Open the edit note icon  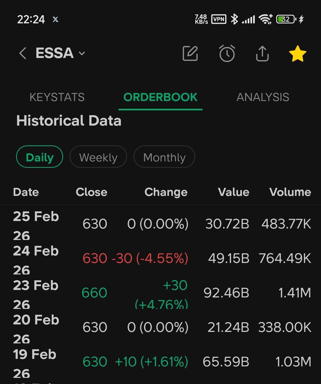click(190, 53)
